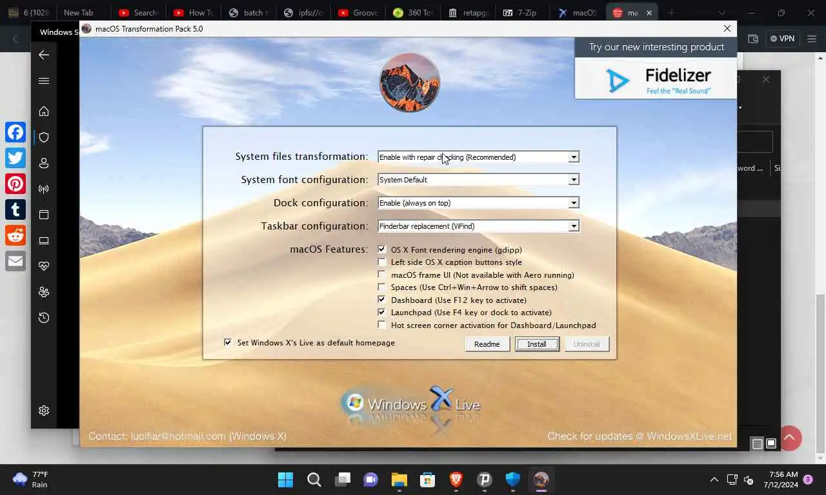The image size is (826, 495).
Task: Open the person account icon in sidebar
Action: click(44, 162)
